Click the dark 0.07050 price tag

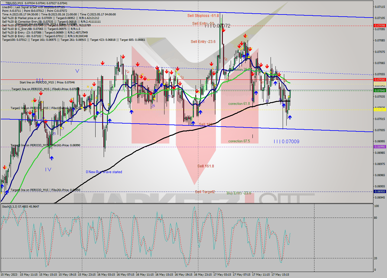(x=380, y=80)
